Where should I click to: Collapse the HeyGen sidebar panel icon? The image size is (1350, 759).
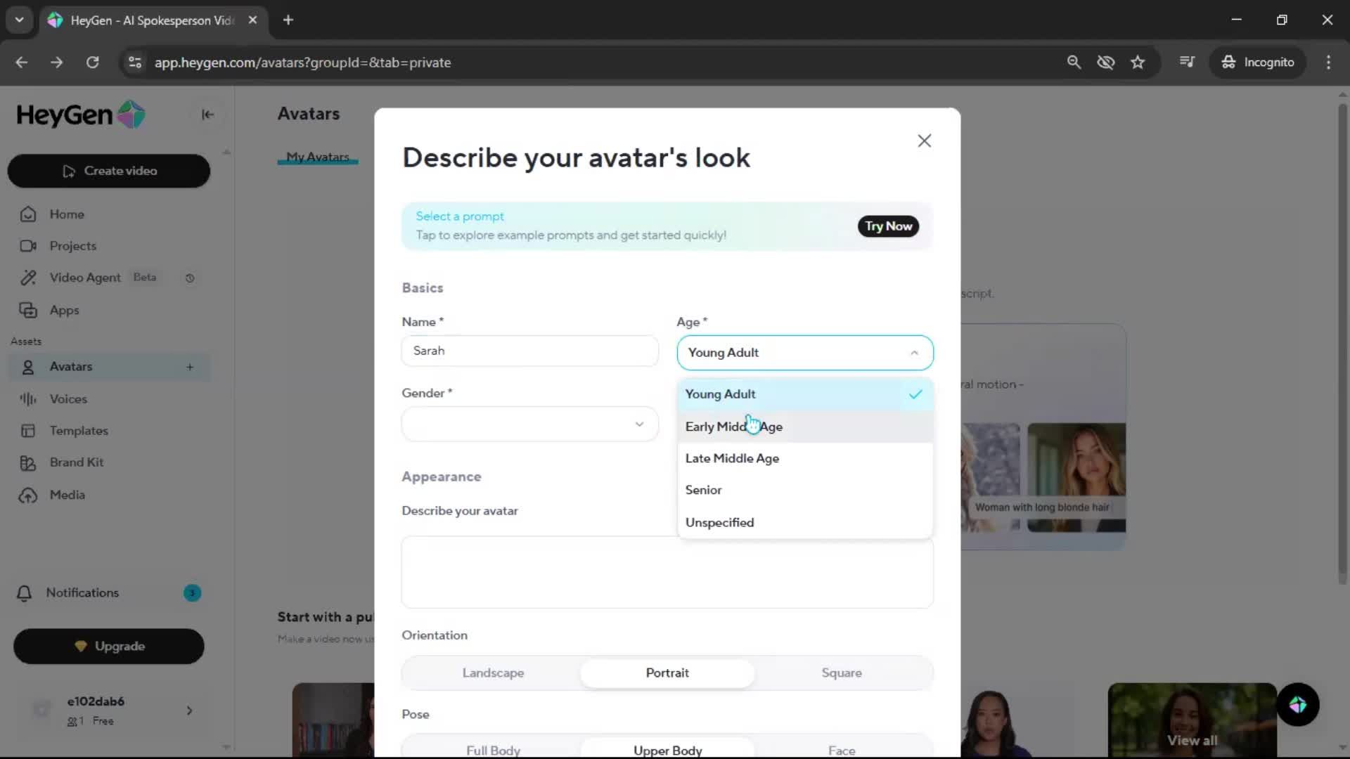[x=207, y=115]
